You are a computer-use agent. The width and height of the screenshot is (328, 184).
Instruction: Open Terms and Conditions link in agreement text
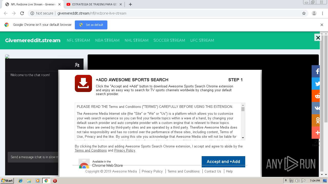point(91,151)
